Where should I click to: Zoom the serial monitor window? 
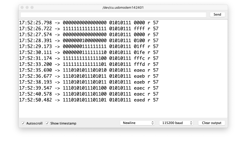tap(32, 8)
